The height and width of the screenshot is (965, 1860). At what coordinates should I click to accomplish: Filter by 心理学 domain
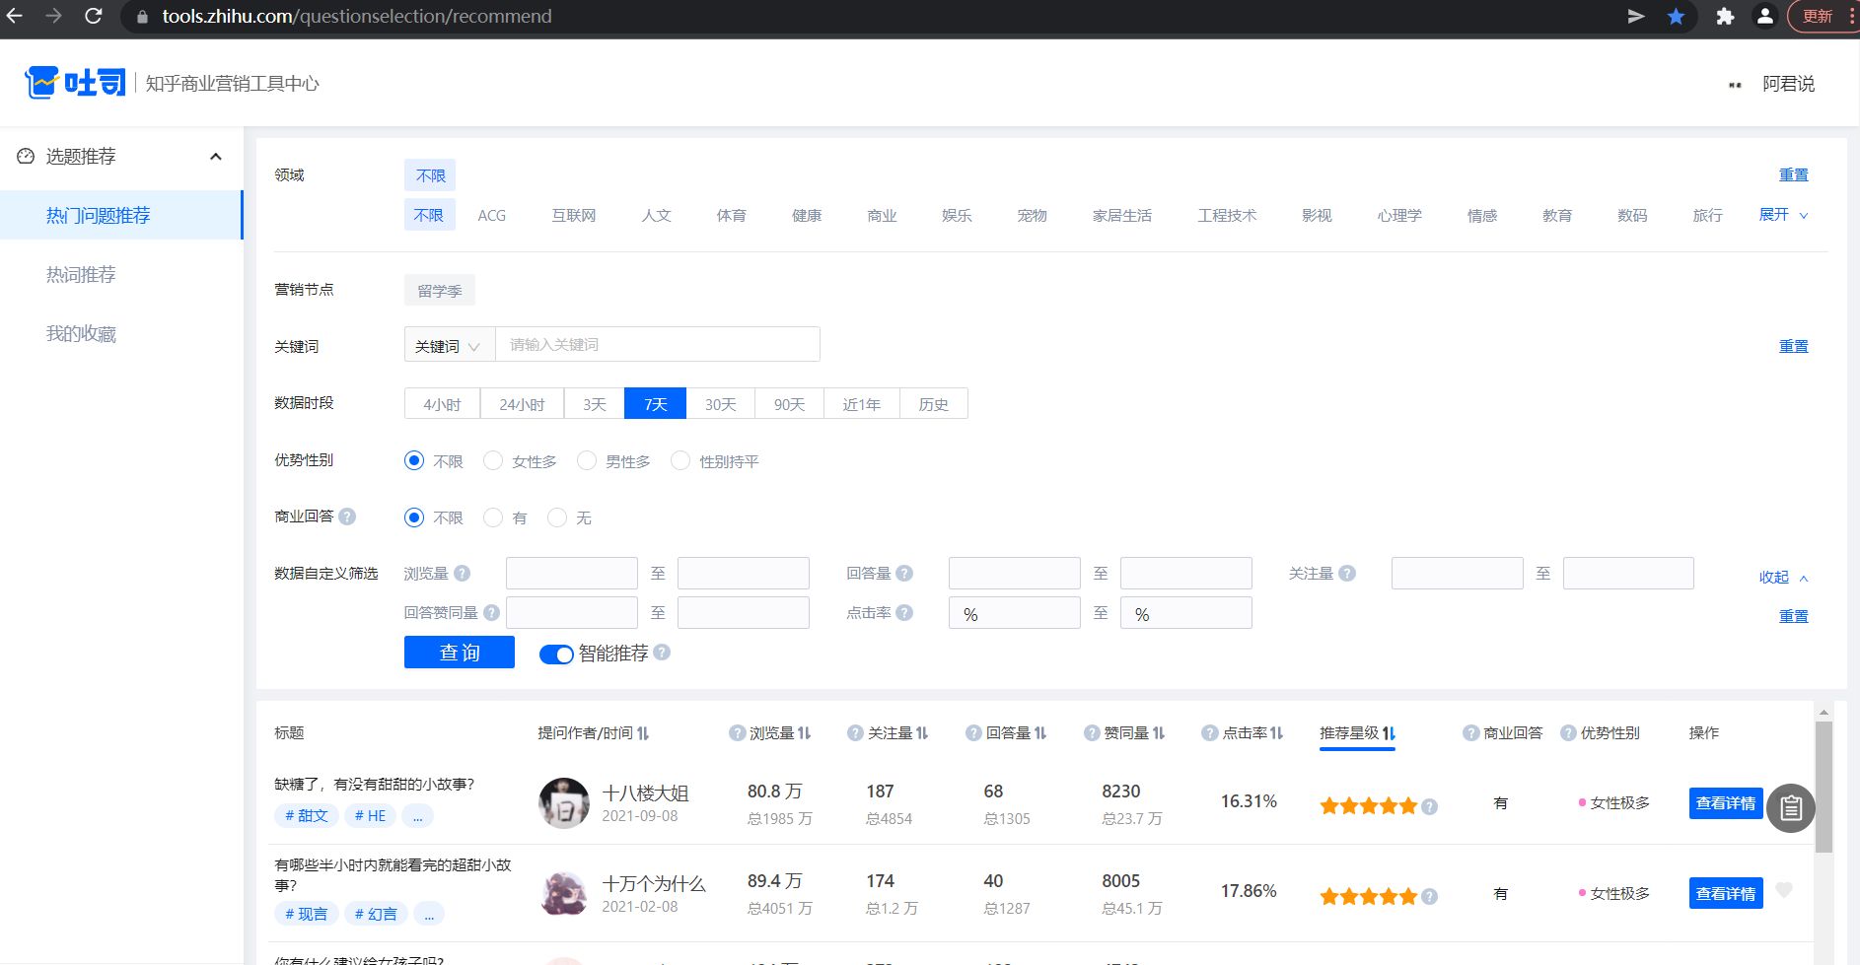1399,215
